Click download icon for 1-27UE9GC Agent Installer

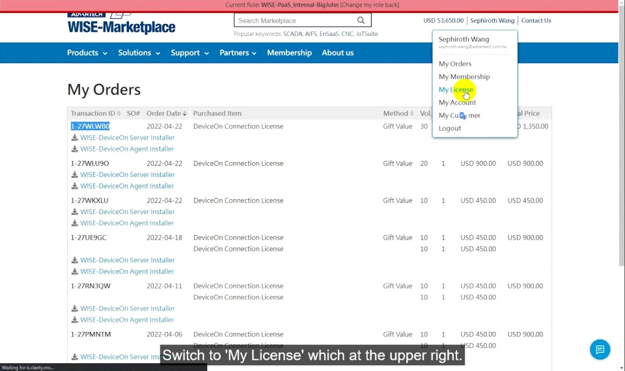(x=74, y=271)
